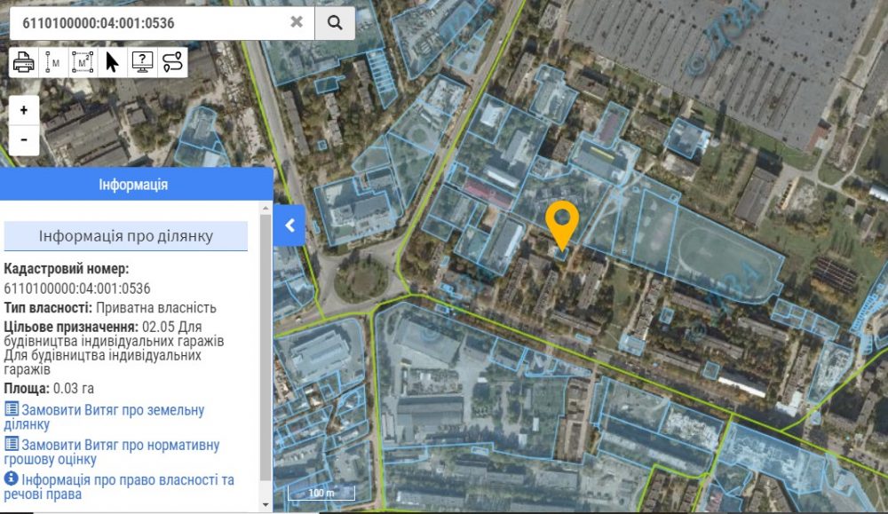Click the route waypoints tool icon
The height and width of the screenshot is (514, 888).
(x=172, y=62)
